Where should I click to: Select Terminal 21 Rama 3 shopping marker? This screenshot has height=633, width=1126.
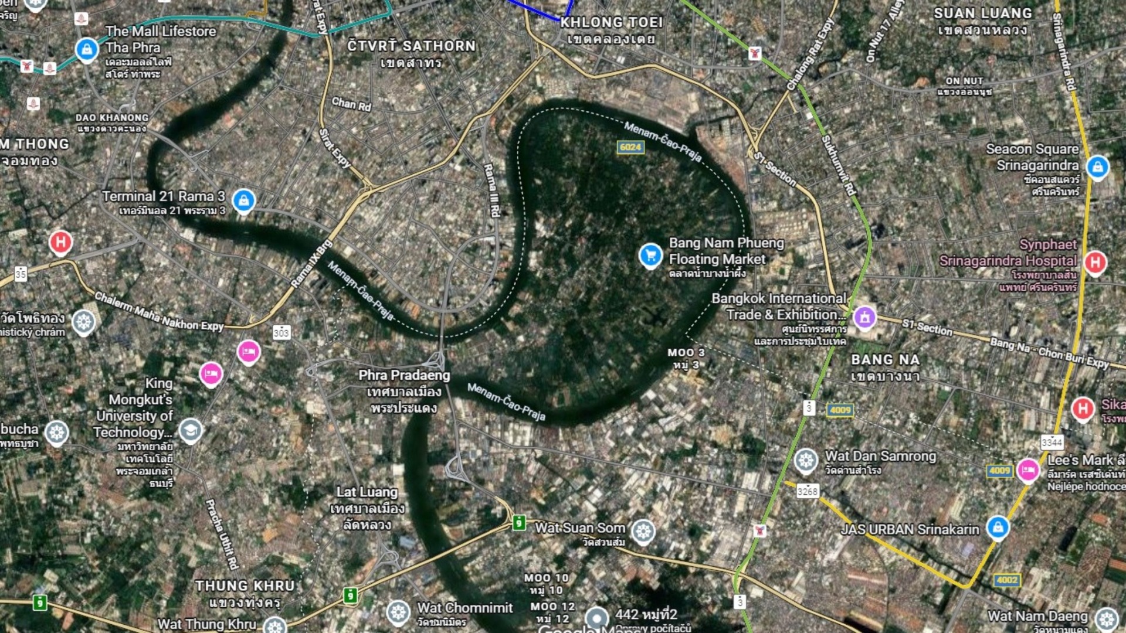click(243, 201)
